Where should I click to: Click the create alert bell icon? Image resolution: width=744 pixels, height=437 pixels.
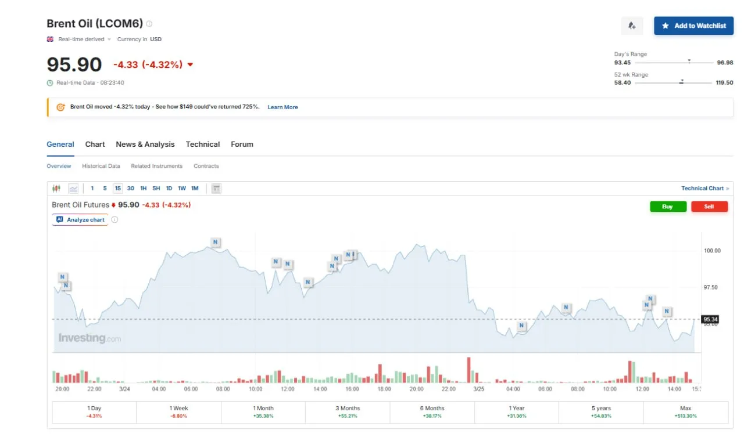632,26
